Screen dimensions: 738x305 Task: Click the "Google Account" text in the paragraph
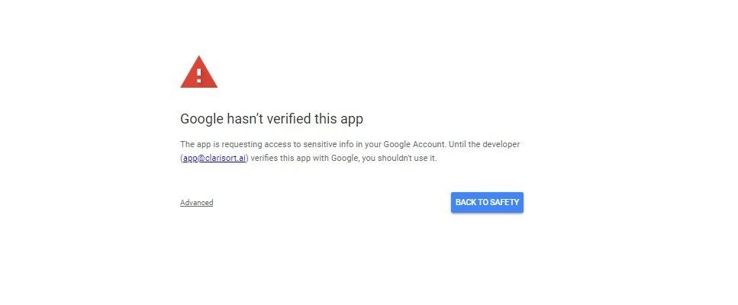414,144
